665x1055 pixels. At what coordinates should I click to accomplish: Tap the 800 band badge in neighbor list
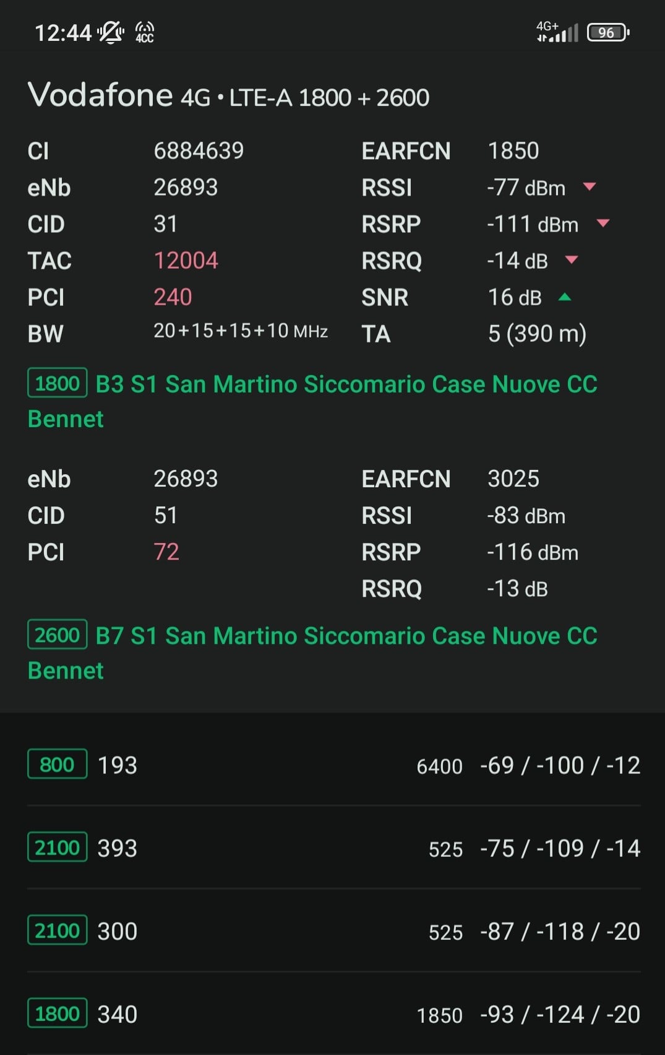coord(57,765)
